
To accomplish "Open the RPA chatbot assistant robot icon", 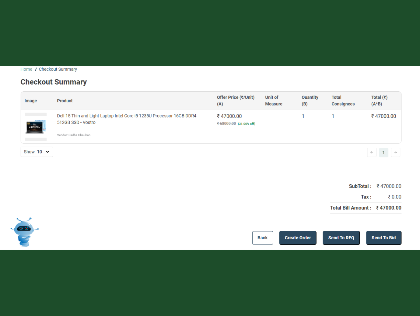I will [x=24, y=232].
